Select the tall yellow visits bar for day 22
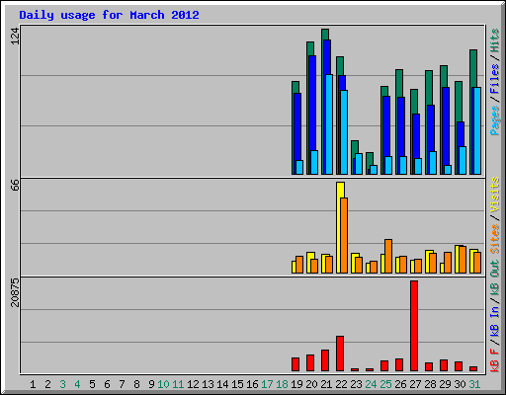506x395 pixels. point(339,227)
